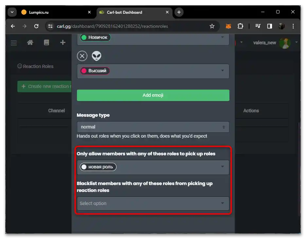This screenshot has width=306, height=239.
Task: Go back to the previous page
Action: click(13, 26)
